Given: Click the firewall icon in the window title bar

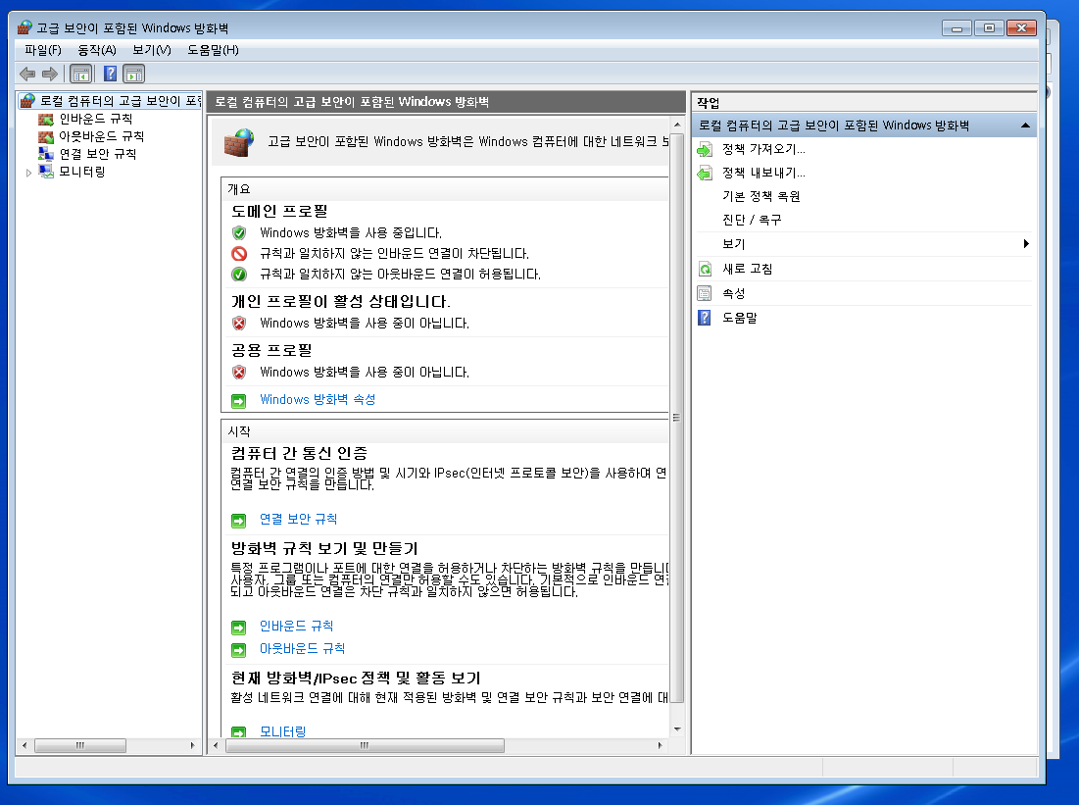Looking at the screenshot, I should pyautogui.click(x=25, y=27).
